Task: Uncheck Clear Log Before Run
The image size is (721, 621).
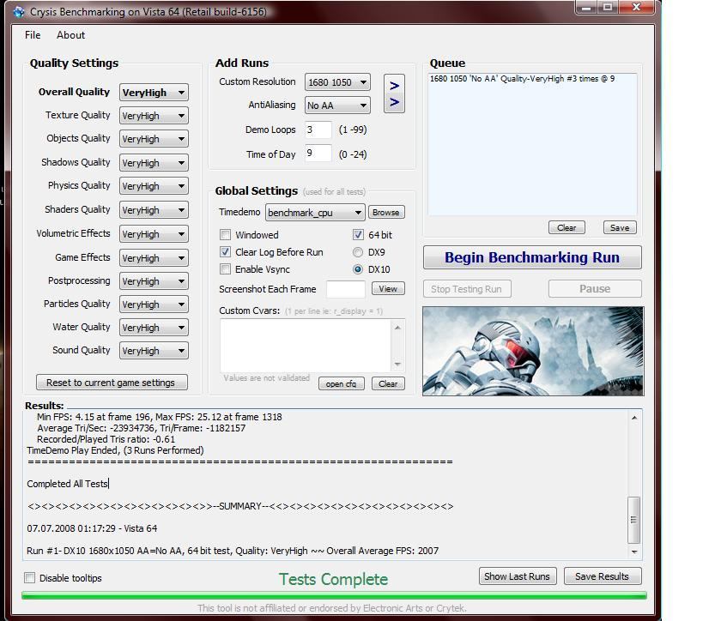Action: (x=225, y=252)
